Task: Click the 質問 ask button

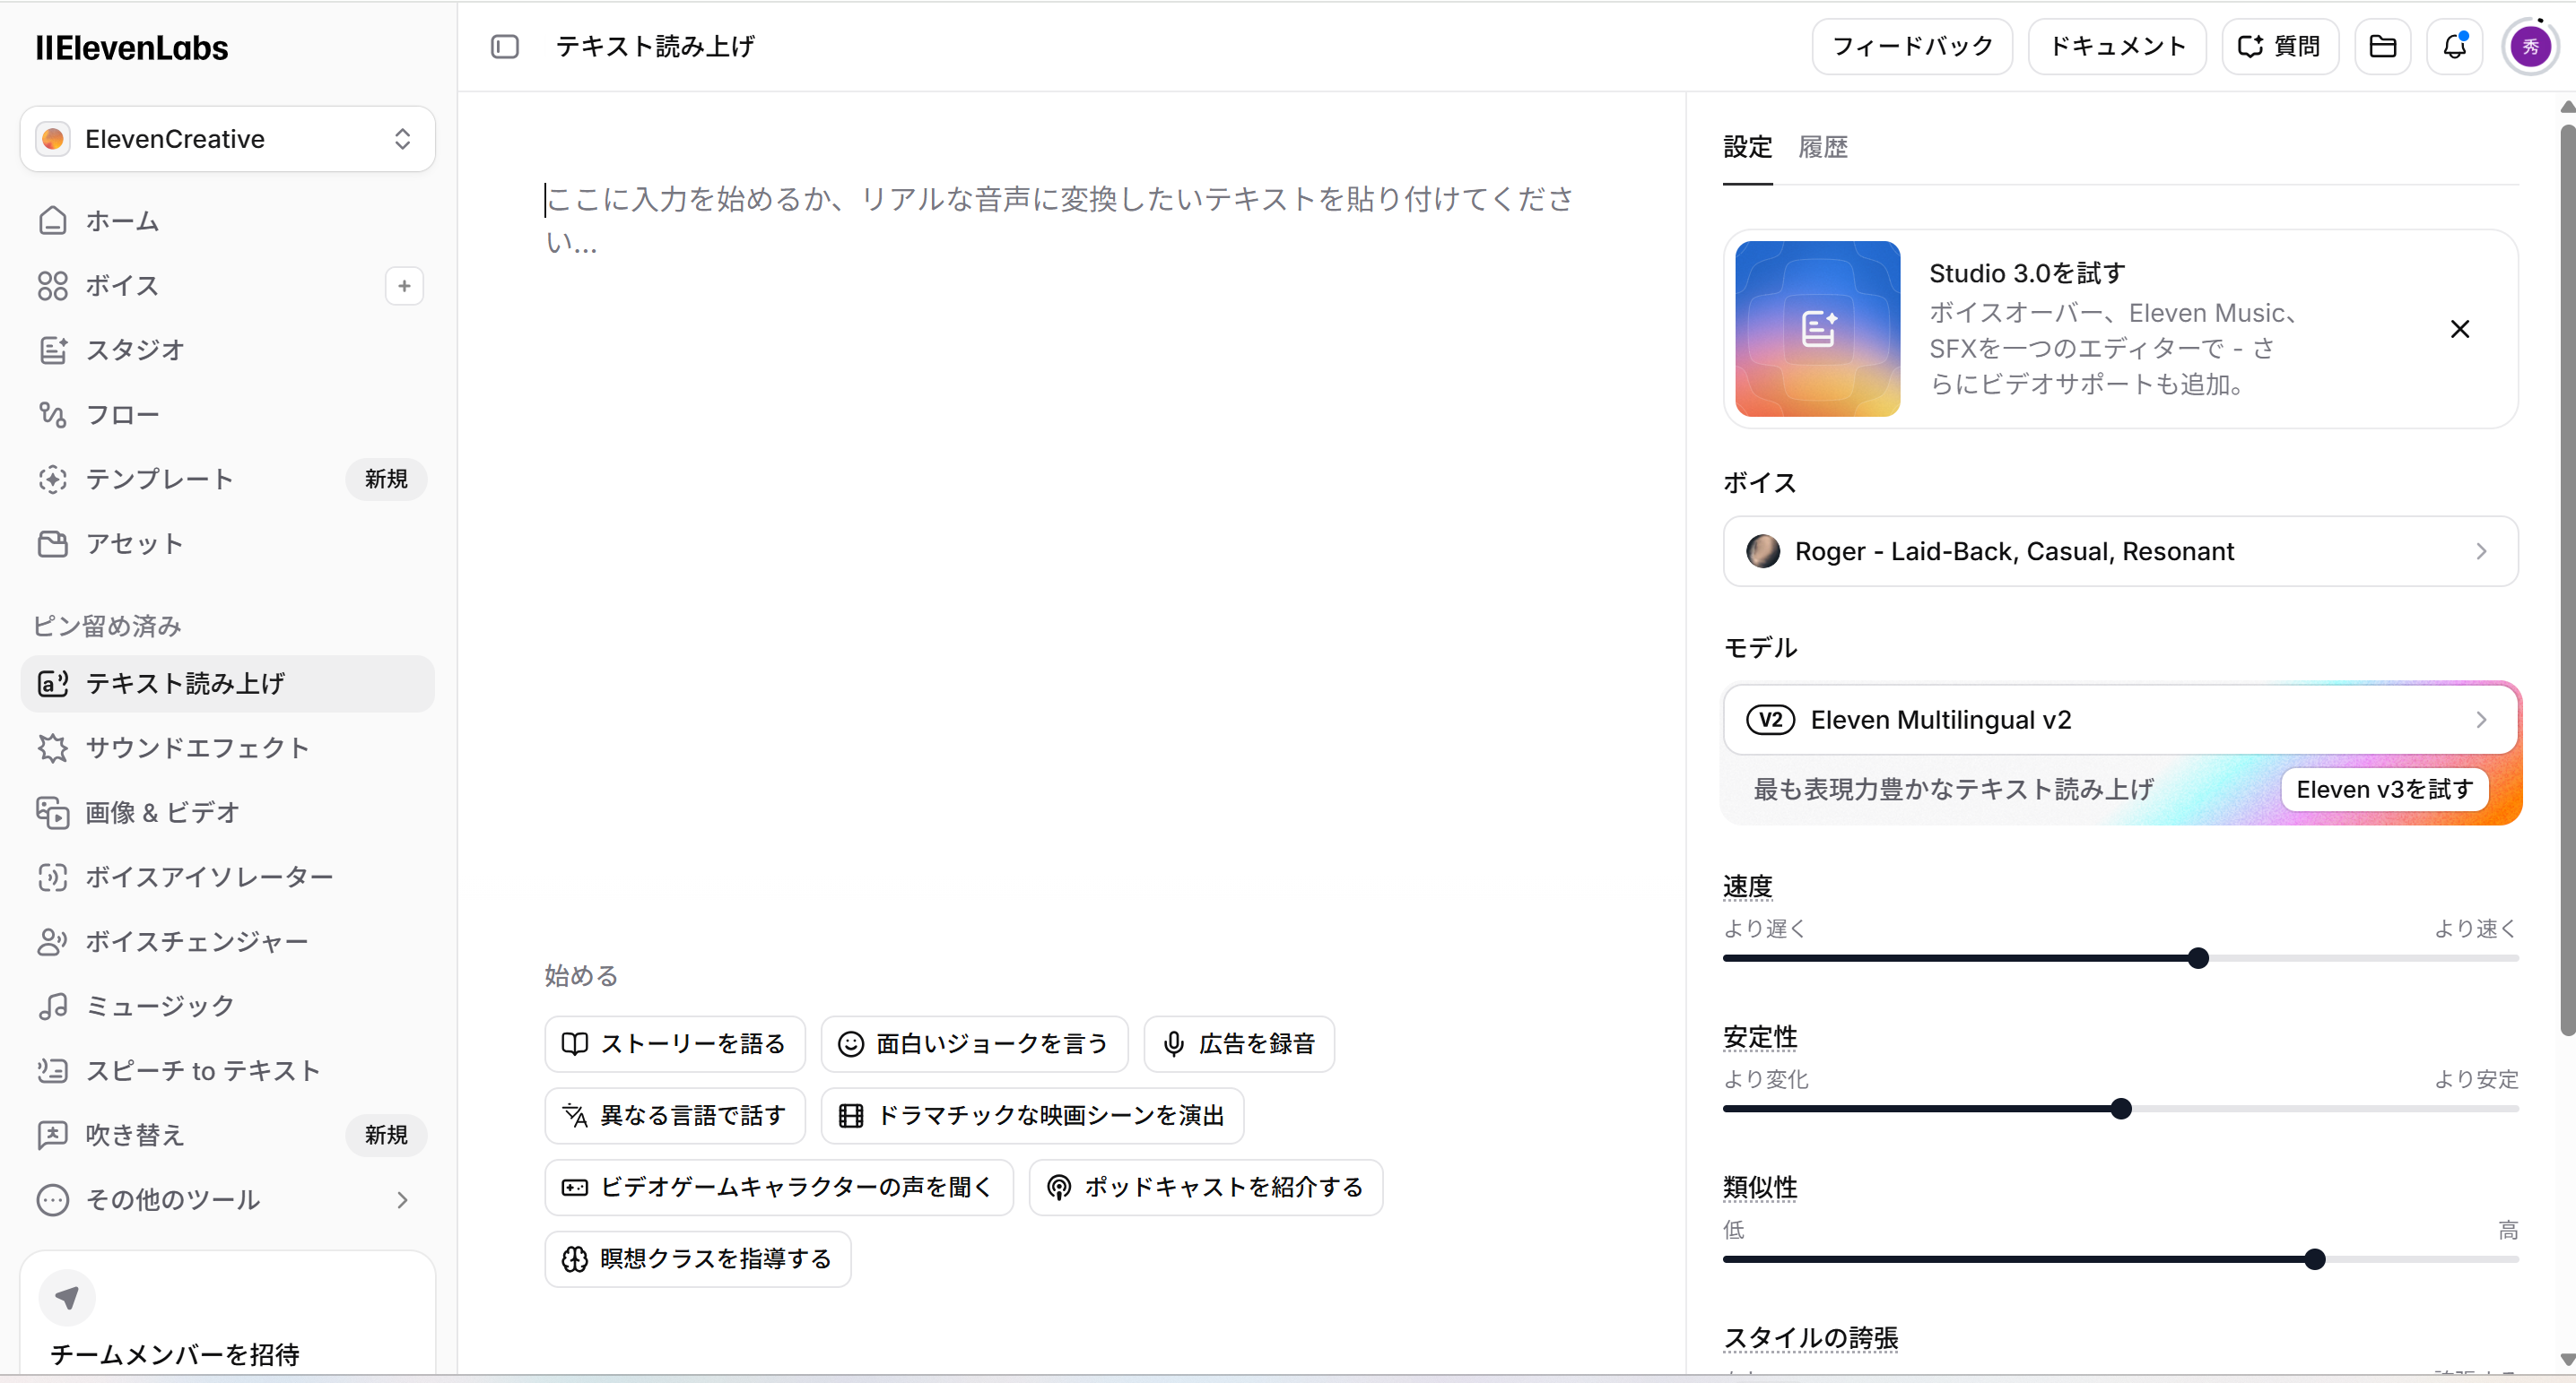Action: tap(2279, 46)
